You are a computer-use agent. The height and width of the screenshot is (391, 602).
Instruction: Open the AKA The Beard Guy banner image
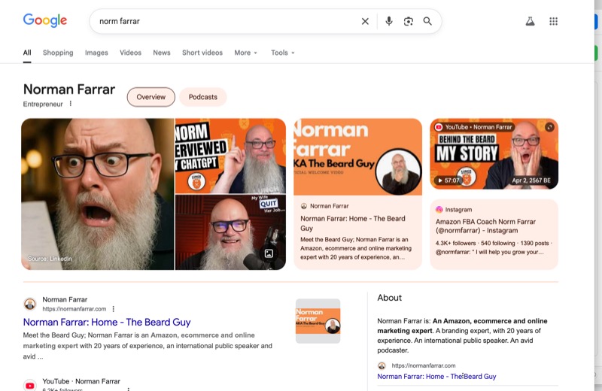pos(357,156)
